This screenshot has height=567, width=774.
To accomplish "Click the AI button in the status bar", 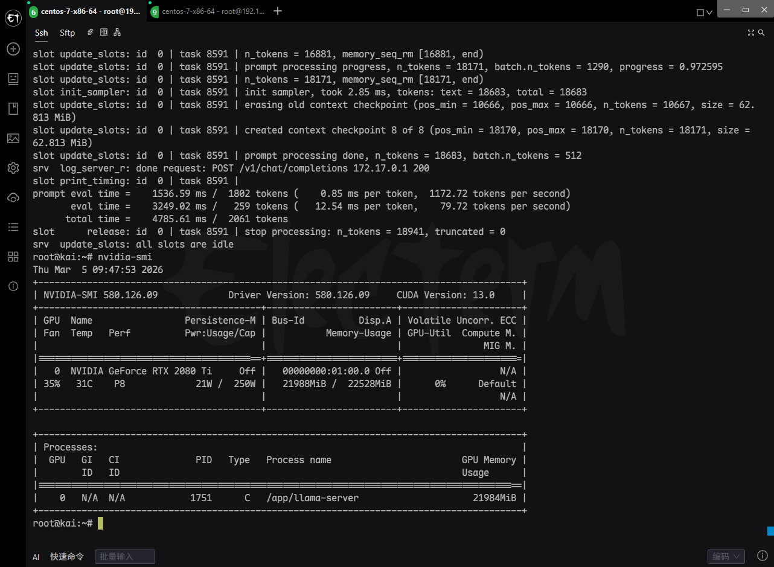I will click(x=36, y=557).
